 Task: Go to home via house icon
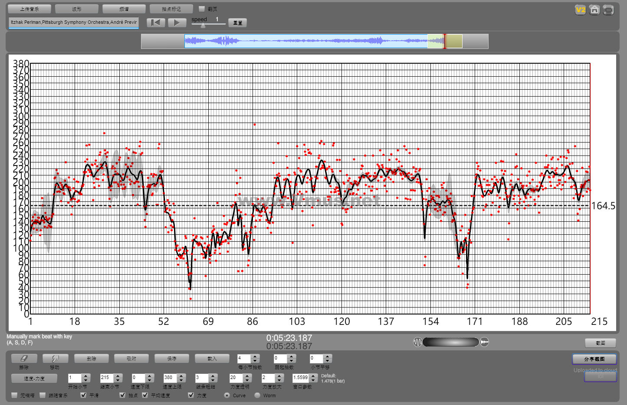(594, 10)
